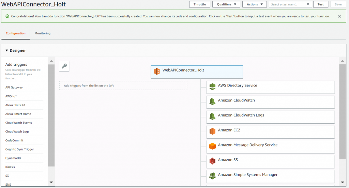
Task: Click the Amazon Message Delivery Service icon
Action: 212,146
